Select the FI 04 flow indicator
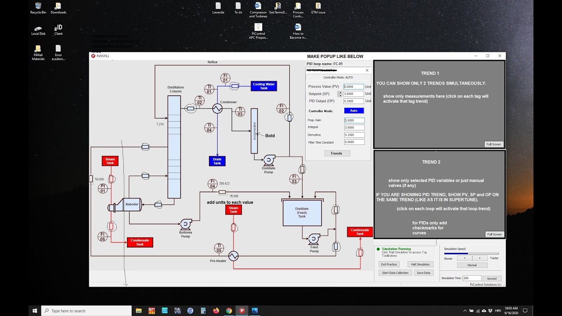 [x=213, y=184]
